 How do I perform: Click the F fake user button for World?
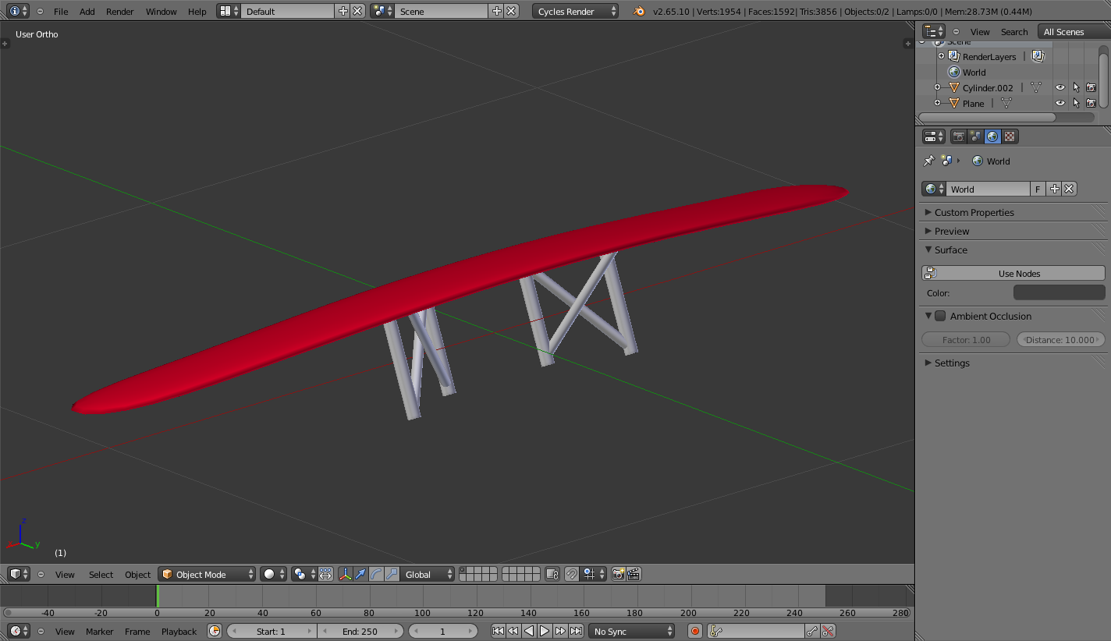(1038, 189)
